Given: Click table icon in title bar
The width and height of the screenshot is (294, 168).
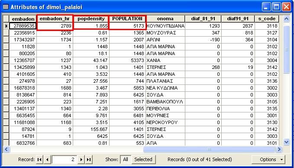Looking at the screenshot, I should pos(6,7).
